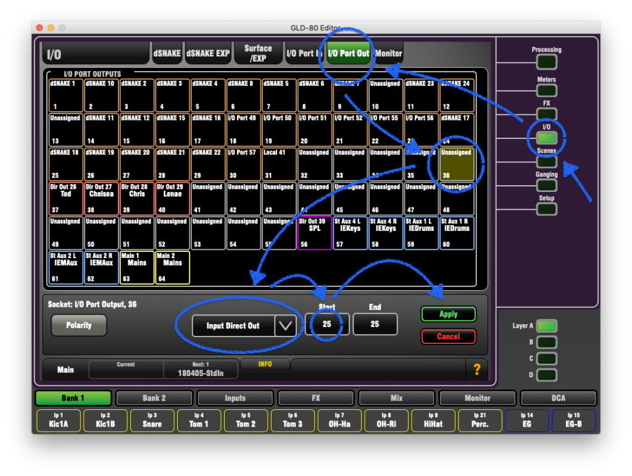Toggle the Ganging screen key

tap(546, 185)
